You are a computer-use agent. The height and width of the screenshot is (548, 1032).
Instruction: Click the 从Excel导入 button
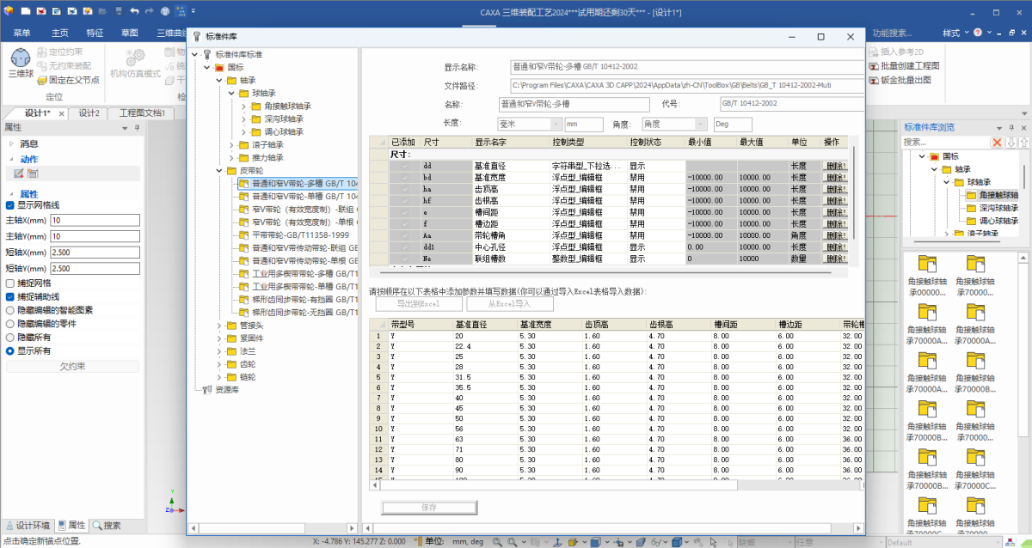coord(510,303)
